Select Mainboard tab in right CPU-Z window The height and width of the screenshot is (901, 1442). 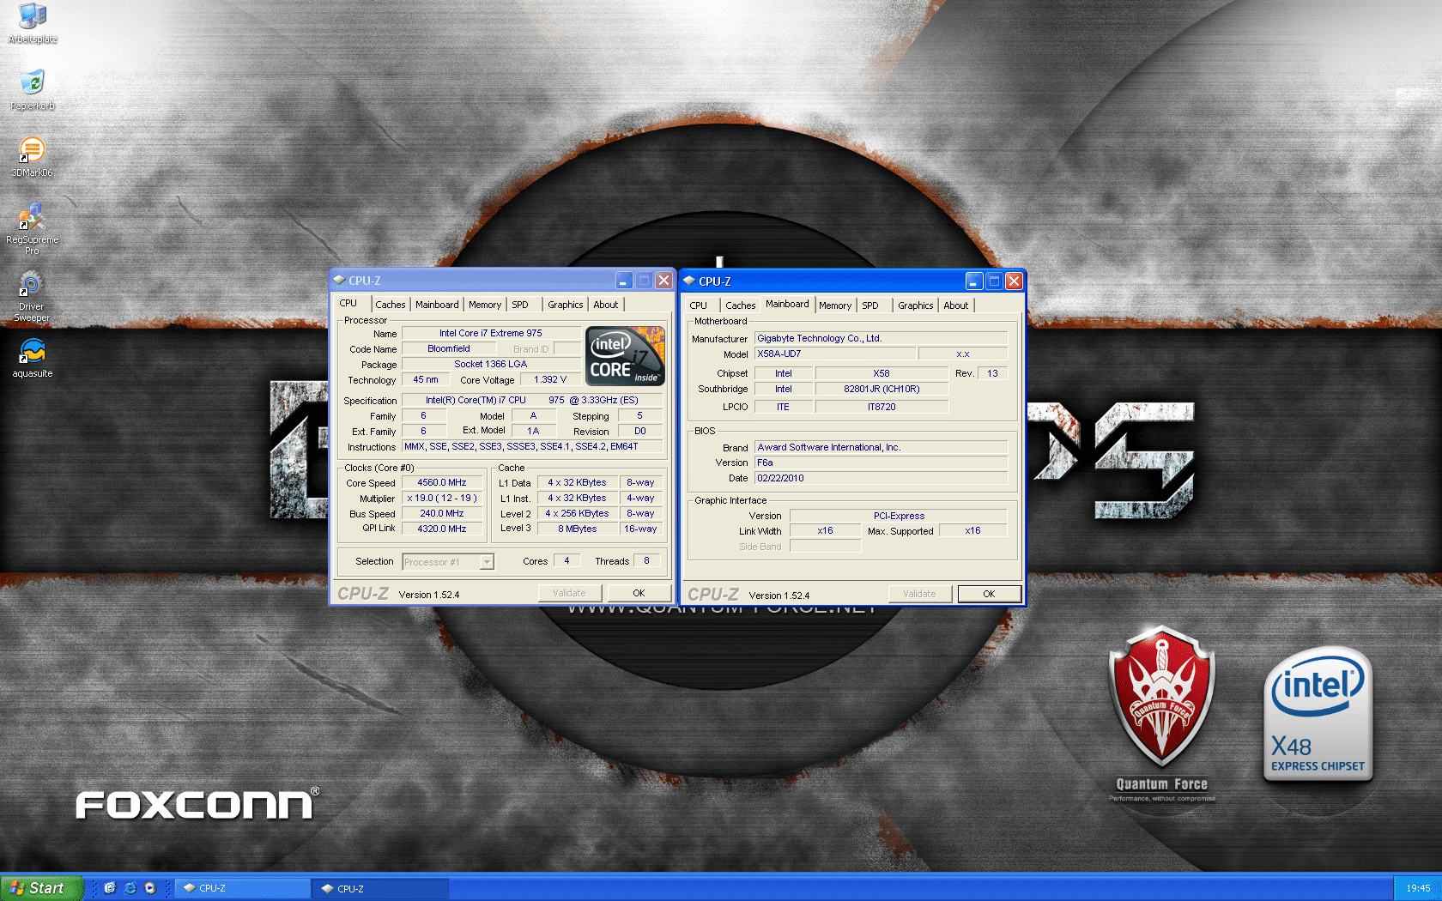click(787, 304)
